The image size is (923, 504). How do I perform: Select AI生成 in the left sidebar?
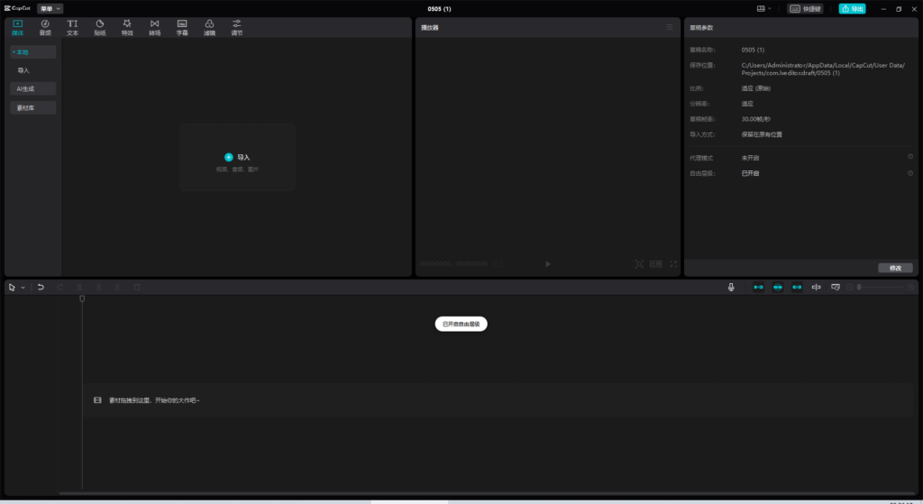coord(33,88)
